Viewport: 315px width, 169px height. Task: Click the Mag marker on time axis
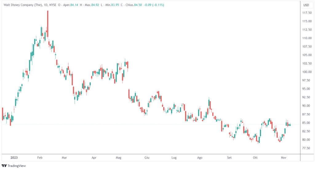pos(119,158)
